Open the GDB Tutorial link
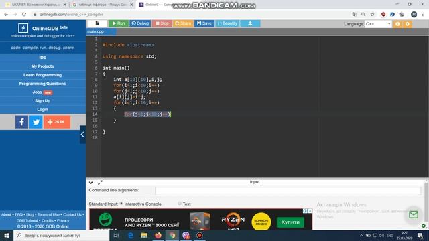 [x=27, y=220]
